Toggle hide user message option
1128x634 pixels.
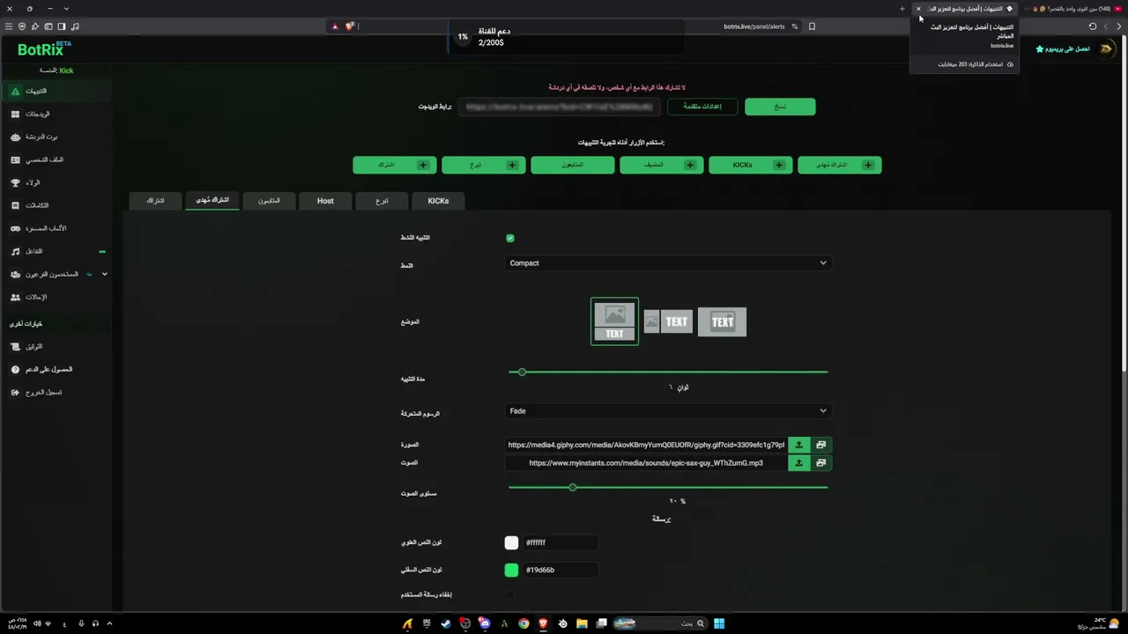pyautogui.click(x=510, y=595)
